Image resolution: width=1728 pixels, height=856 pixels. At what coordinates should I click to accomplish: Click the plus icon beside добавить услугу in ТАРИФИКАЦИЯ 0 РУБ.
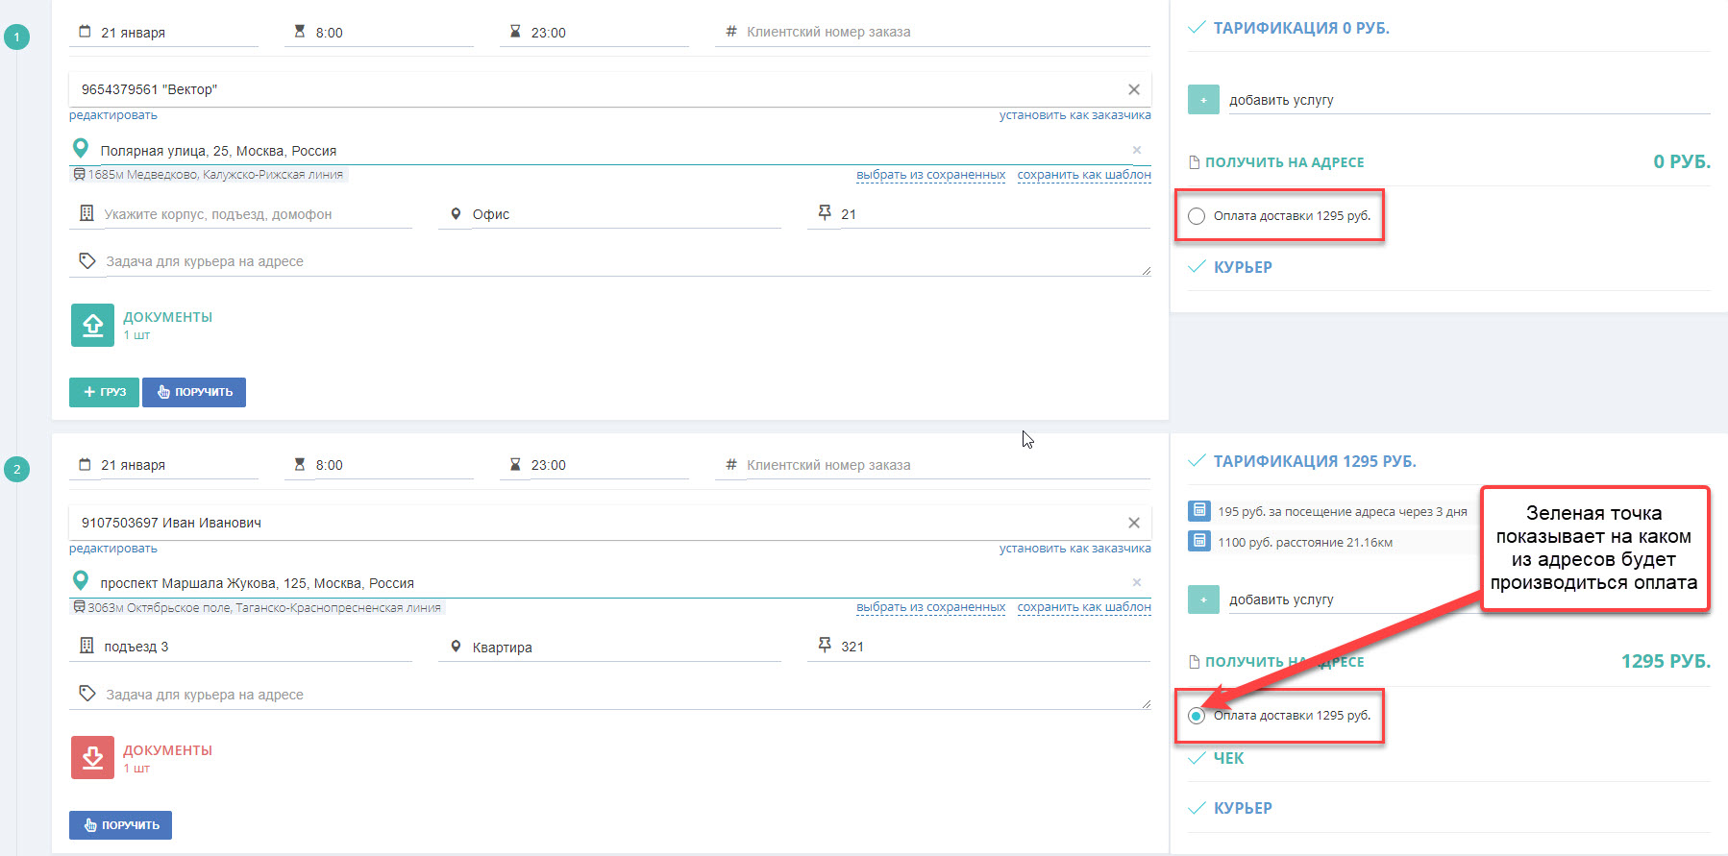click(x=1203, y=100)
